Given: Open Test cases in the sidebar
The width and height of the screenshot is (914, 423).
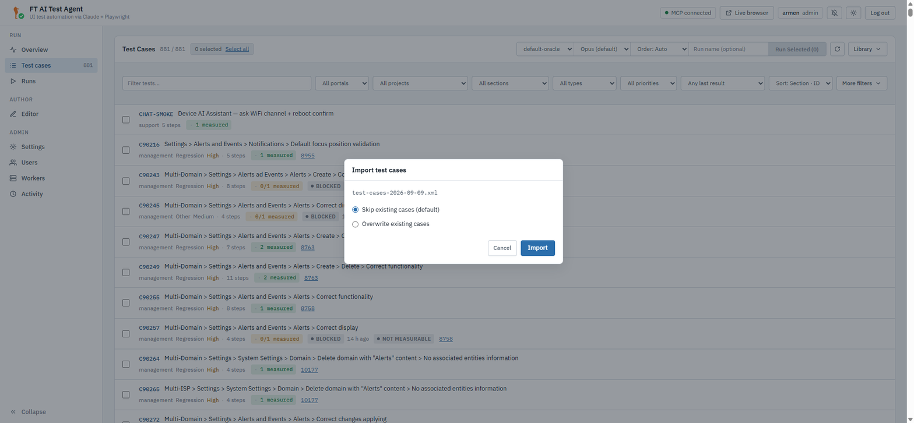Looking at the screenshot, I should pyautogui.click(x=51, y=65).
